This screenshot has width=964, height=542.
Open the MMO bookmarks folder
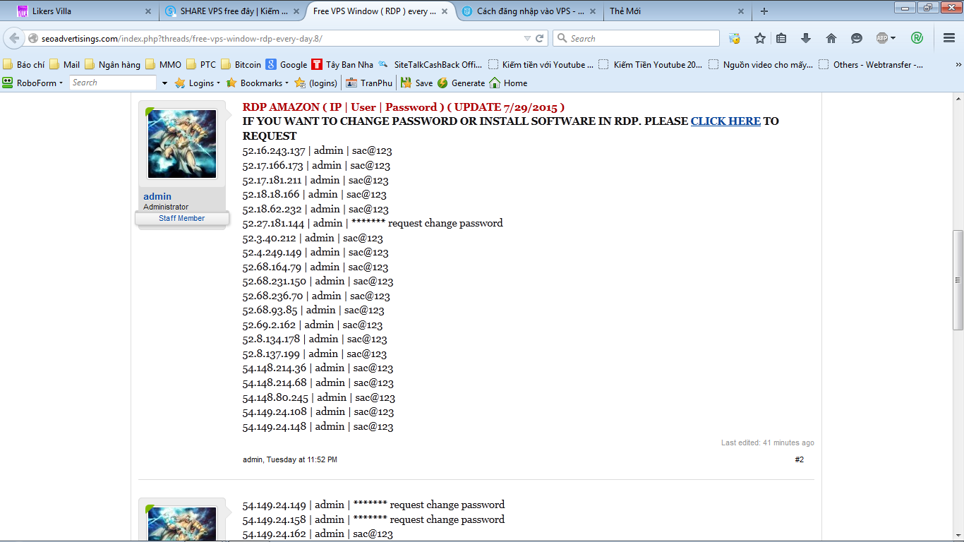pyautogui.click(x=164, y=64)
